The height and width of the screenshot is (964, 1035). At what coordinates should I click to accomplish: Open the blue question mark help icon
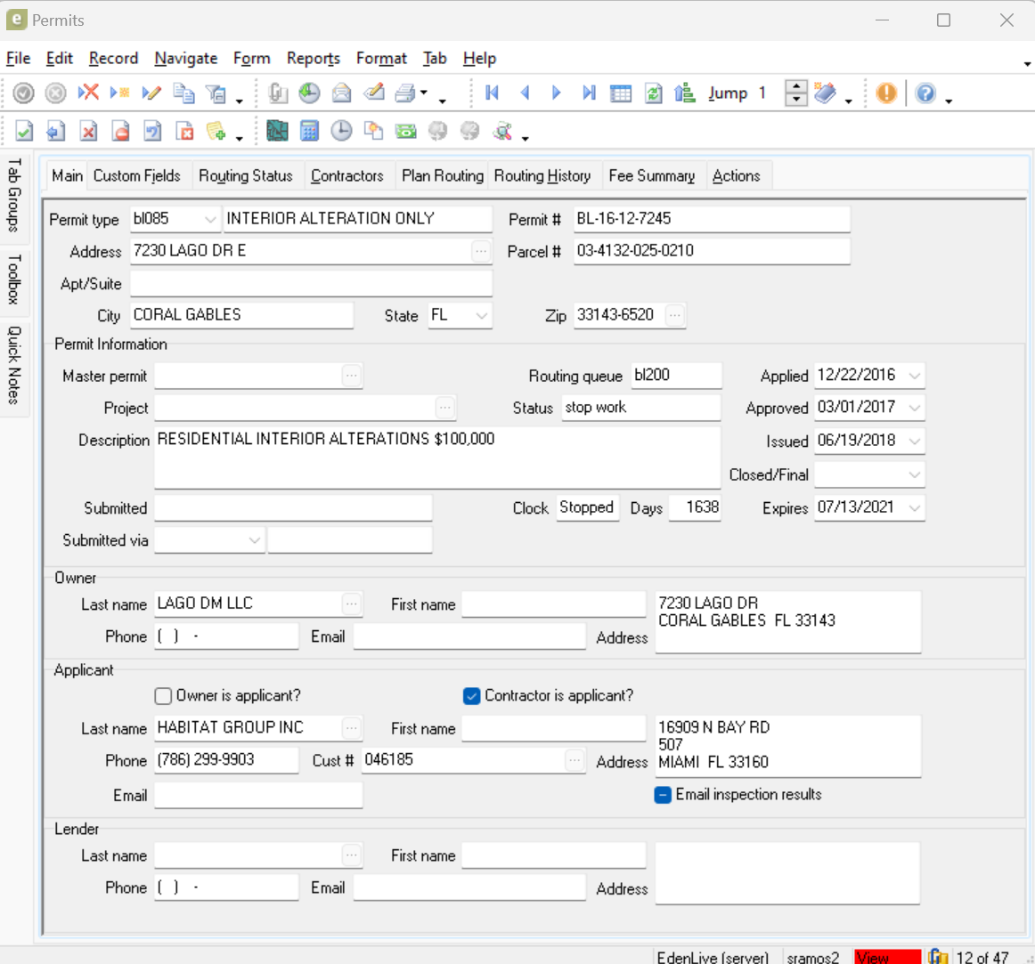925,93
